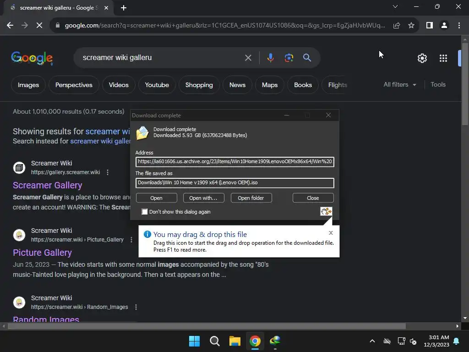Screen dimensions: 469x352
Task: Open the search Tools option
Action: pos(438,85)
